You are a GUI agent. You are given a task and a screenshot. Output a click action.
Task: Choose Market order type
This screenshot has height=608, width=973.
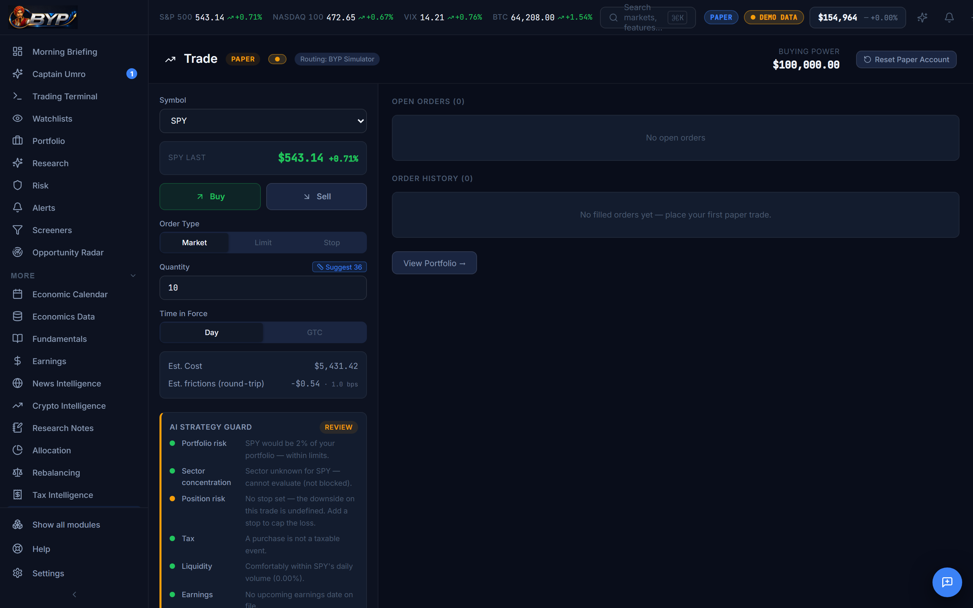coord(194,243)
